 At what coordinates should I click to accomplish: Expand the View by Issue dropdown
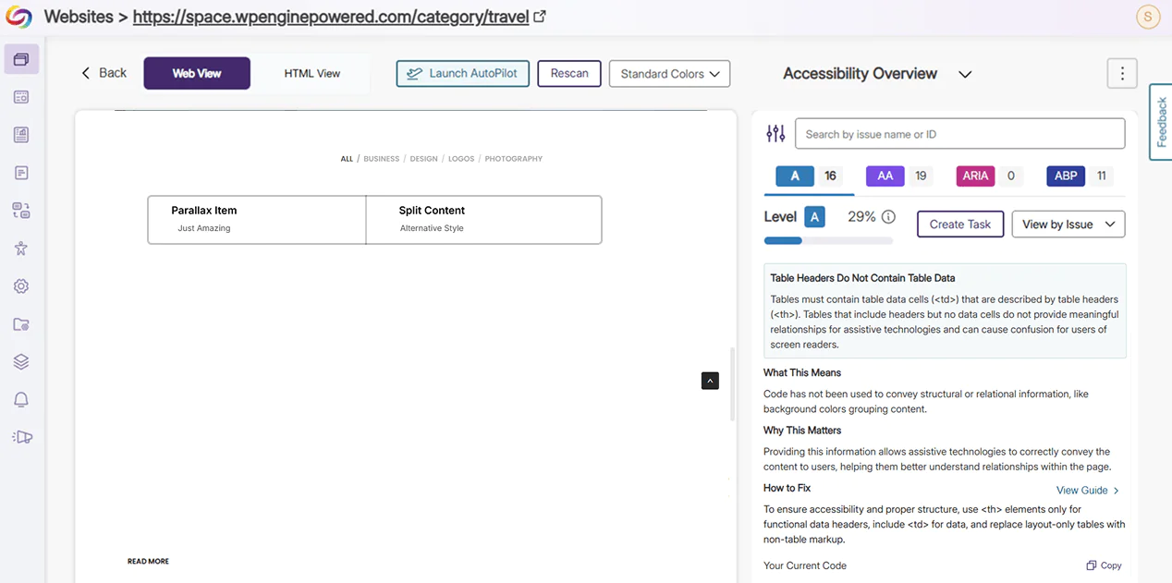tap(1068, 224)
